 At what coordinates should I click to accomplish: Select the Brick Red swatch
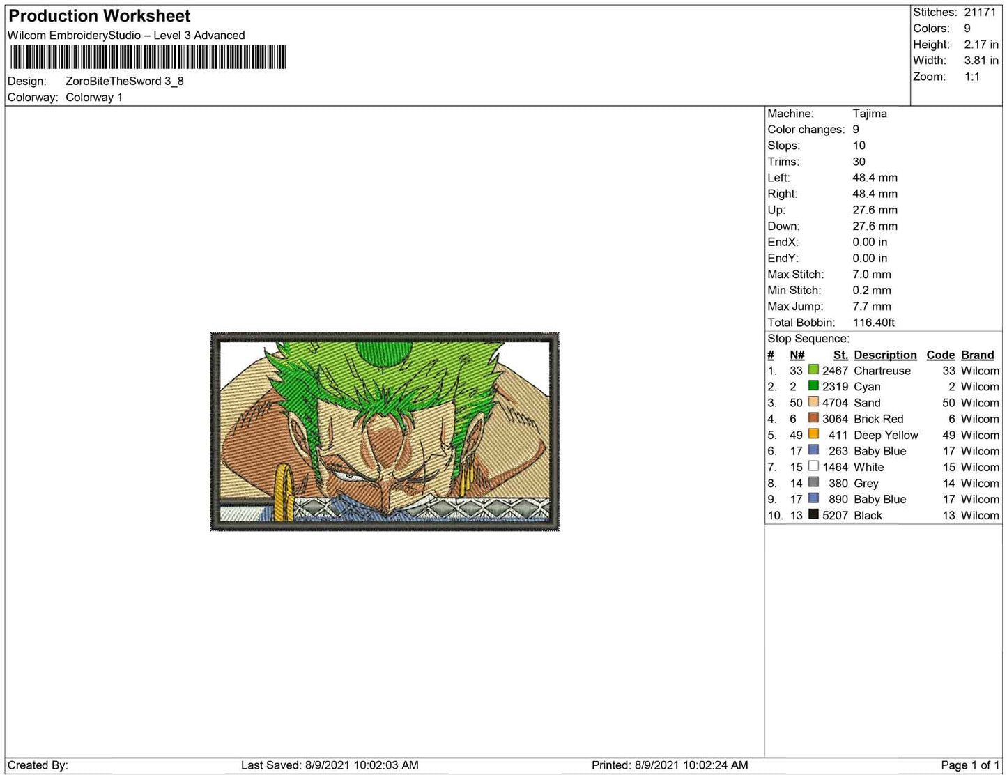tap(813, 418)
